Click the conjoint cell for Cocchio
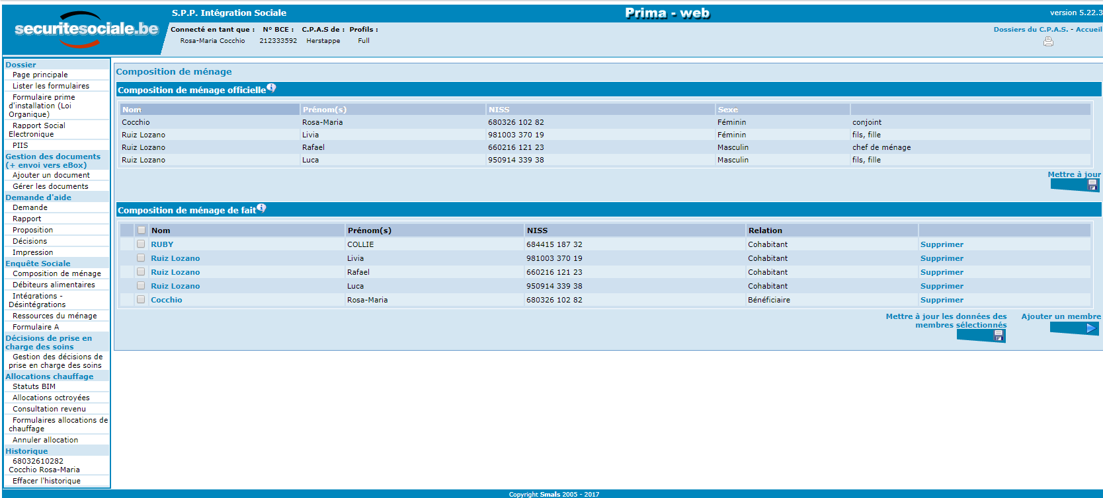 (867, 122)
